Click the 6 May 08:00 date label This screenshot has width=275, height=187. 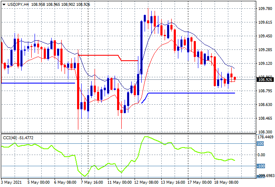coord(65,182)
